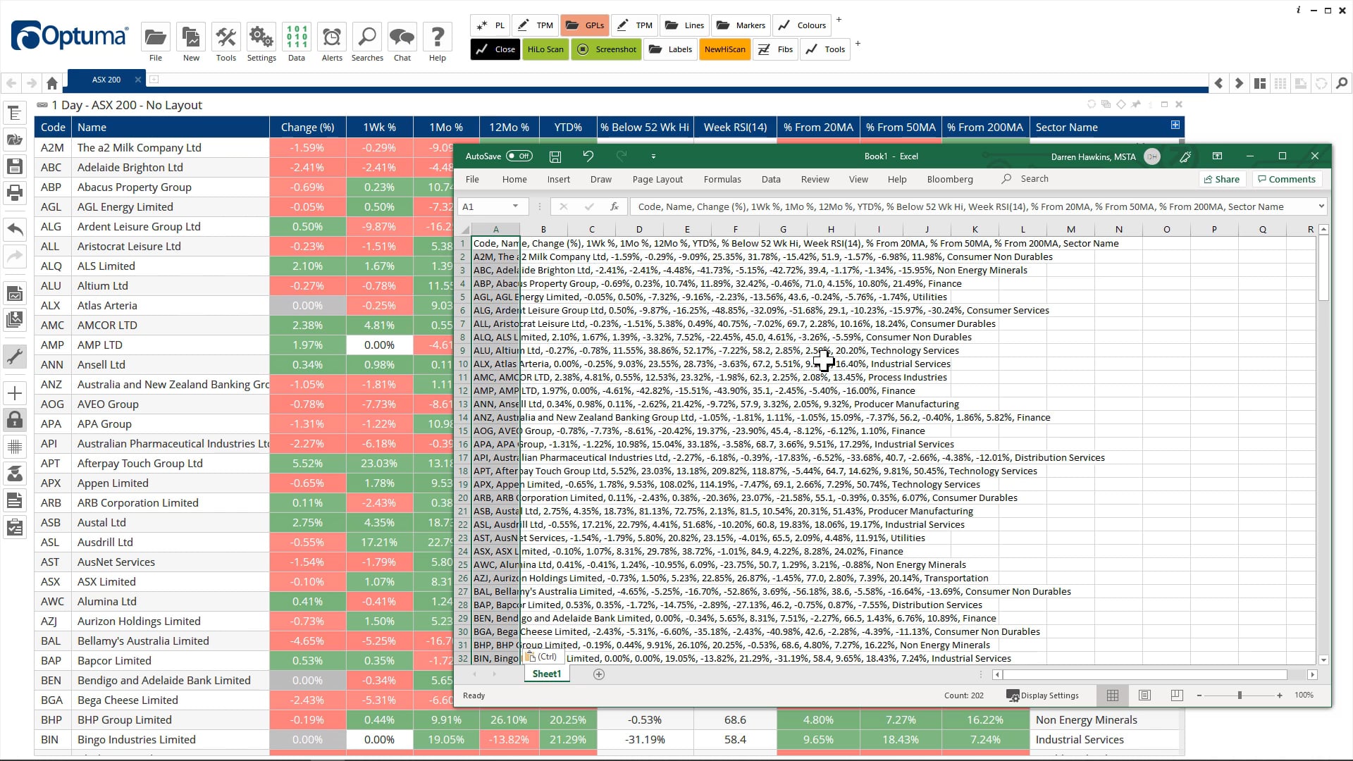
Task: Open the Labels folder dropdown
Action: click(x=670, y=49)
